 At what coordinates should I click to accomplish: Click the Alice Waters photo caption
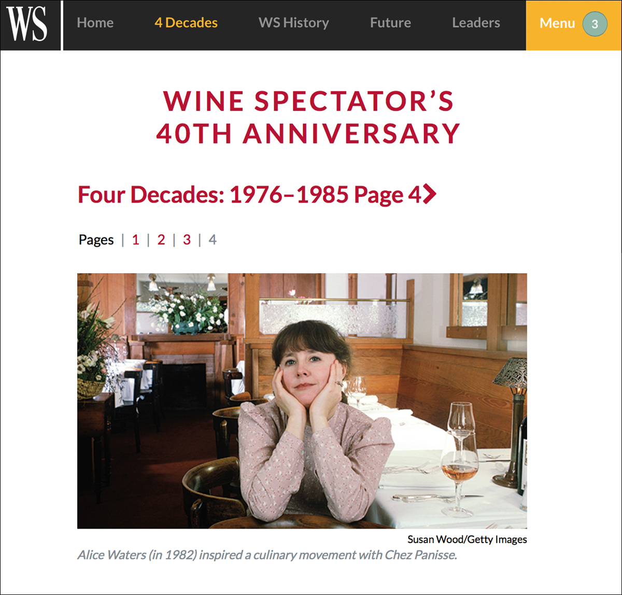tap(267, 555)
